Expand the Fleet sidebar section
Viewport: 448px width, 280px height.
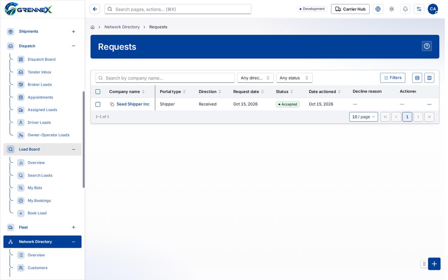coord(73,227)
